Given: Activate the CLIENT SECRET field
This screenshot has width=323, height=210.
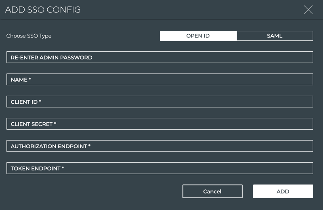Looking at the screenshot, I should click(x=182, y=124).
